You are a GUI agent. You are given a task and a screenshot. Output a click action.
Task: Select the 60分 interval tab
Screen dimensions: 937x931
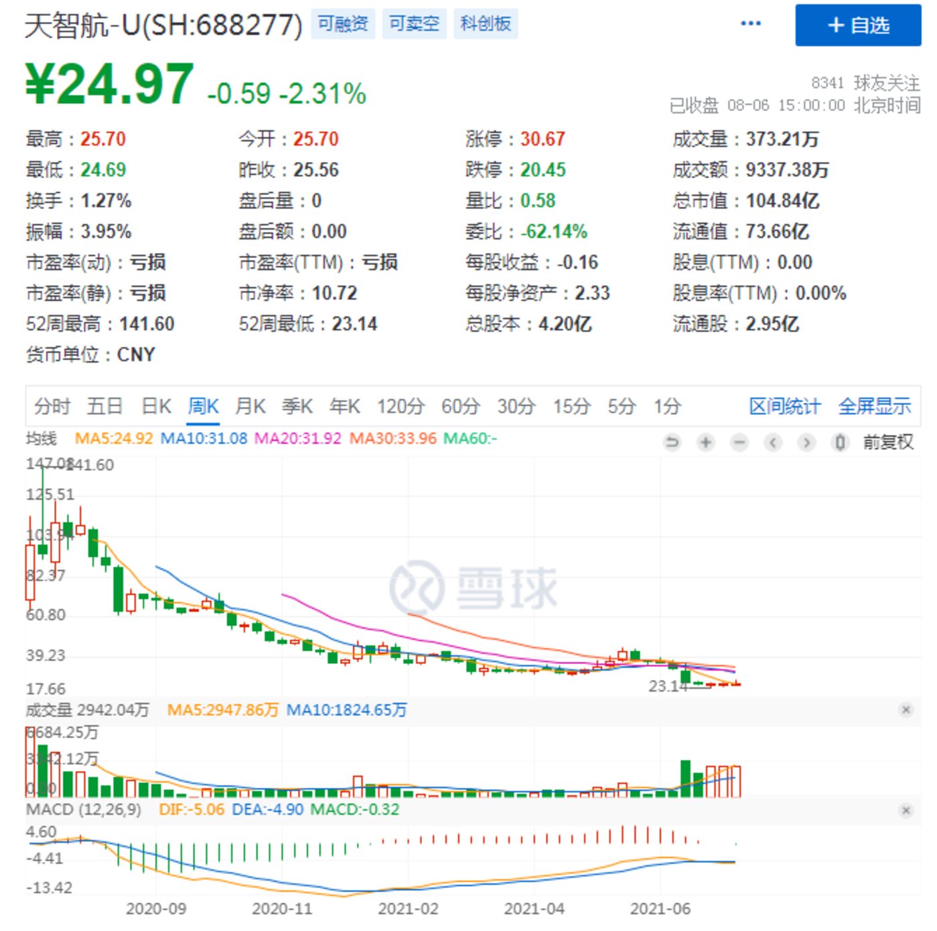tap(460, 406)
